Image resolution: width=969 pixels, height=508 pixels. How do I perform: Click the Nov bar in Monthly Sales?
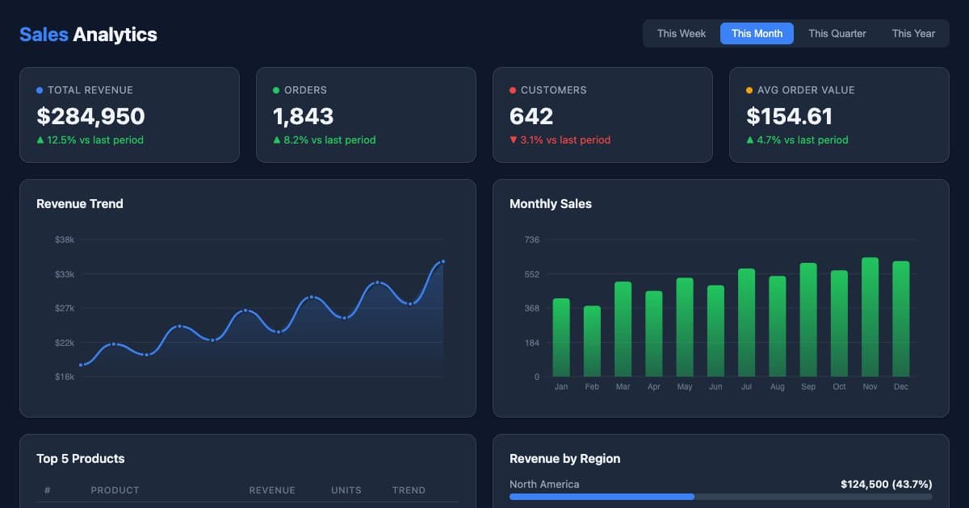point(870,317)
